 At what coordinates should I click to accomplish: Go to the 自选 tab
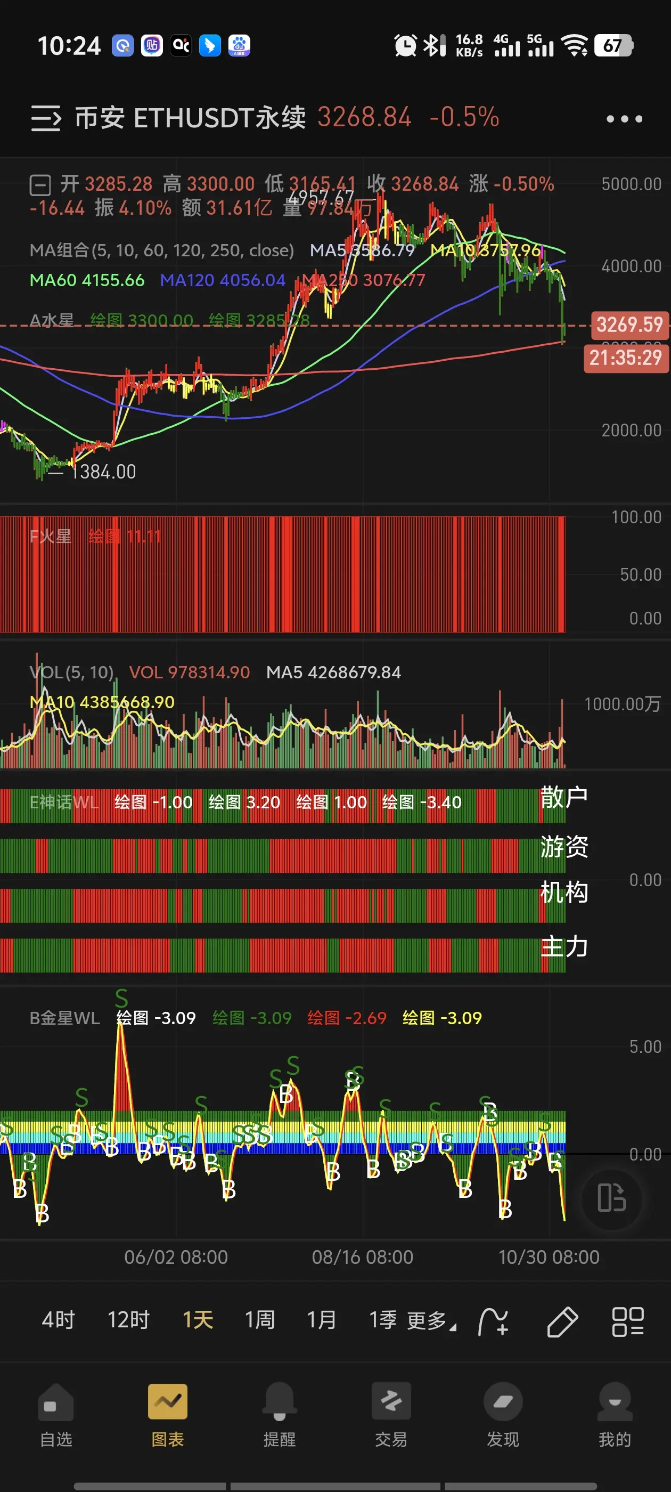(x=56, y=1415)
